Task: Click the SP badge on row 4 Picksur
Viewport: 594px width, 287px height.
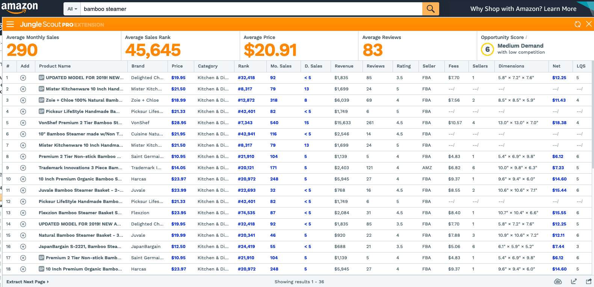Action: [x=41, y=111]
